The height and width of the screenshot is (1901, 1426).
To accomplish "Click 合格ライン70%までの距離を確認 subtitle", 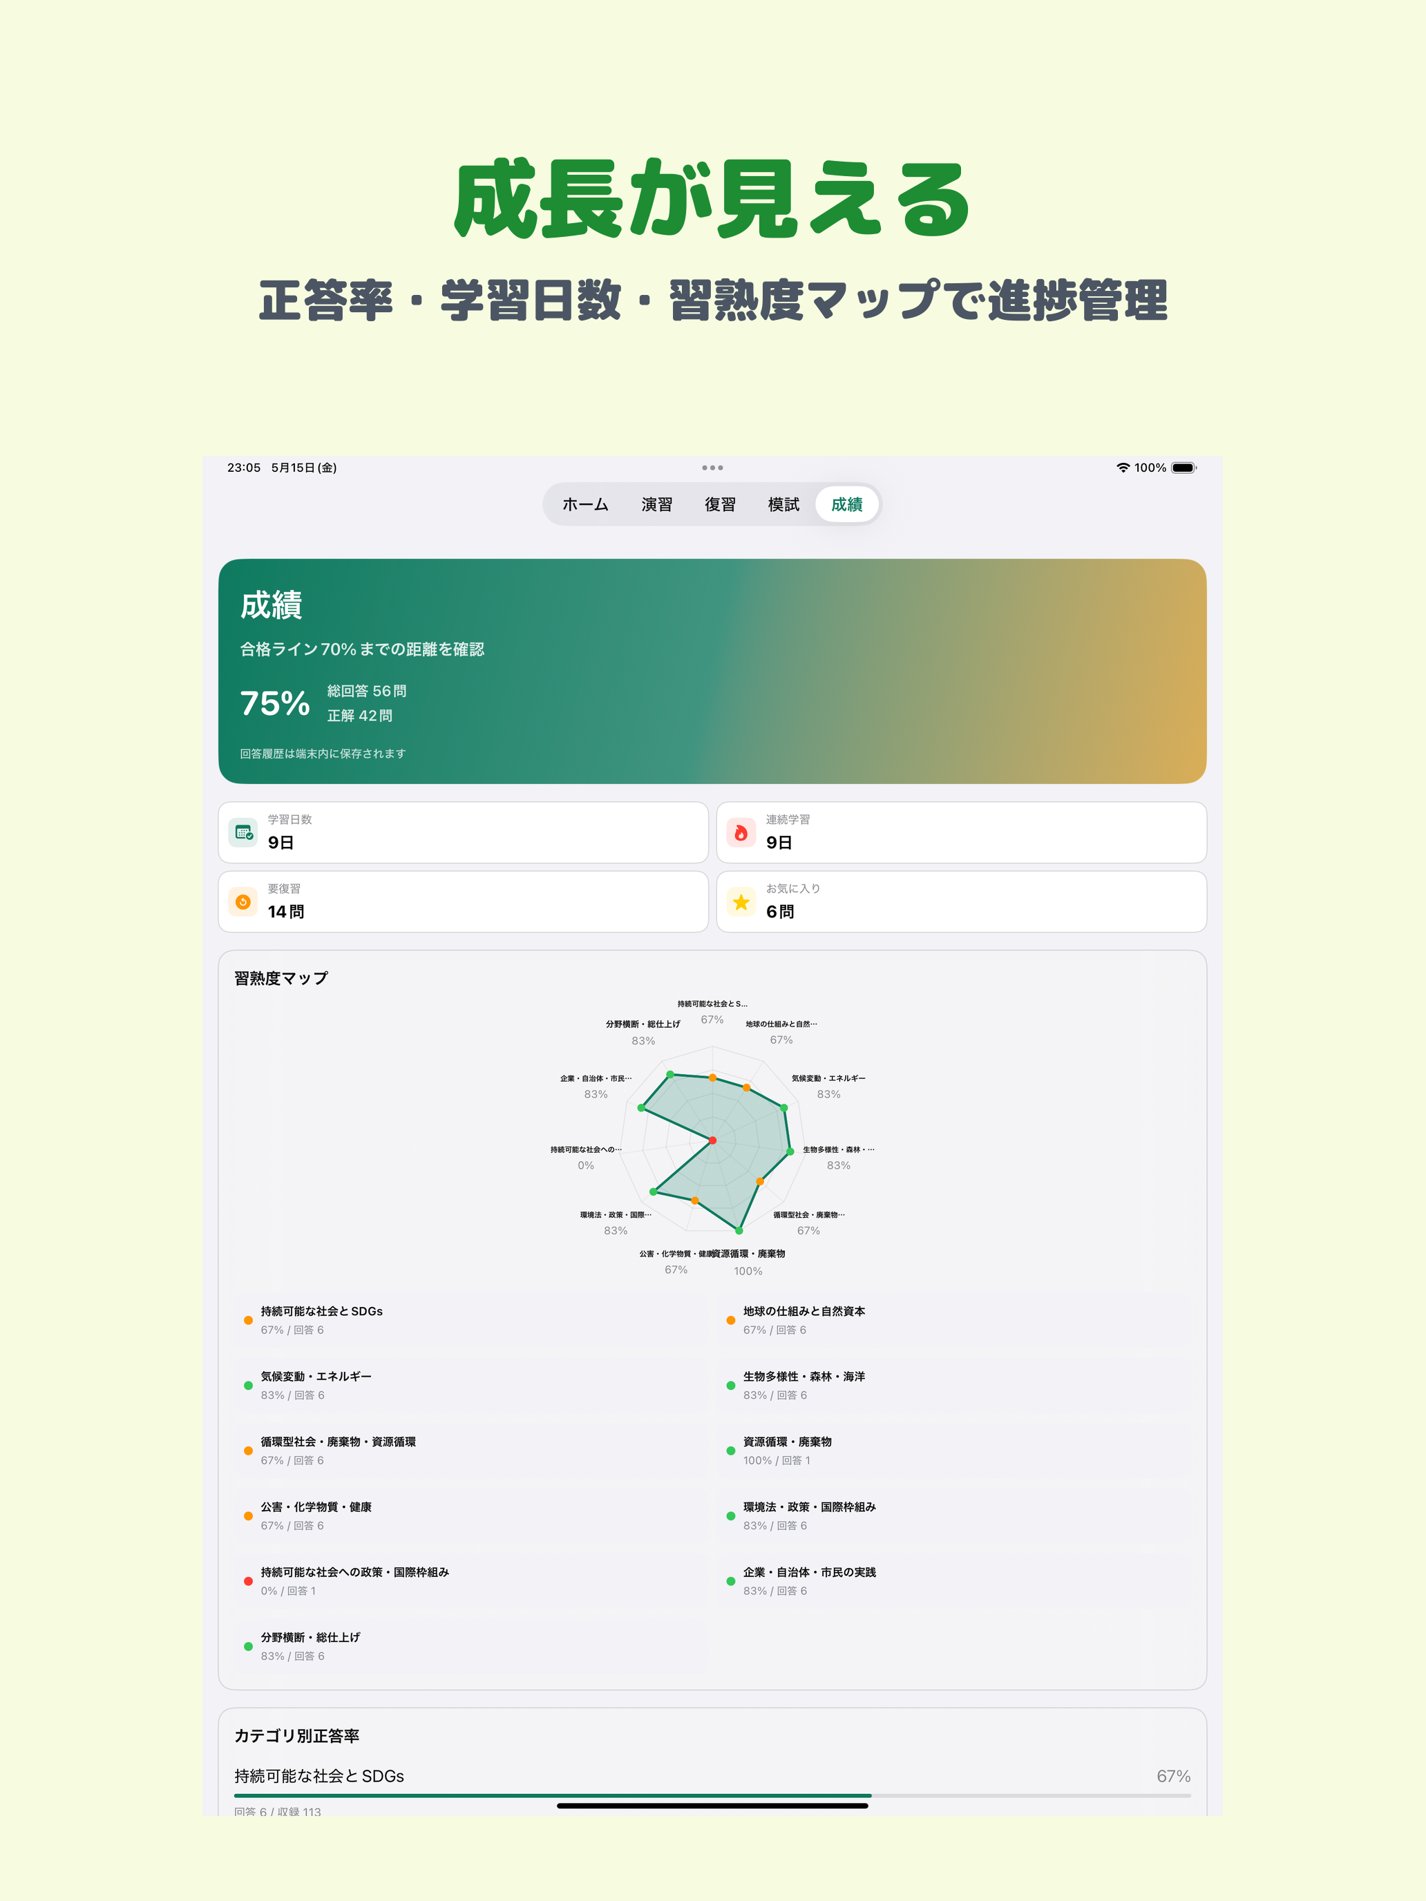I will [362, 649].
